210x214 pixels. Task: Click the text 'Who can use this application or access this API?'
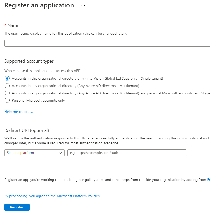[x=43, y=71]
